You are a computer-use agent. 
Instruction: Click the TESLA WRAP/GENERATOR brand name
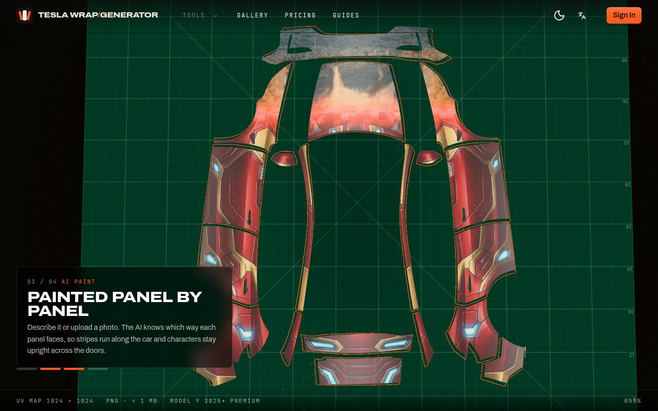(98, 15)
